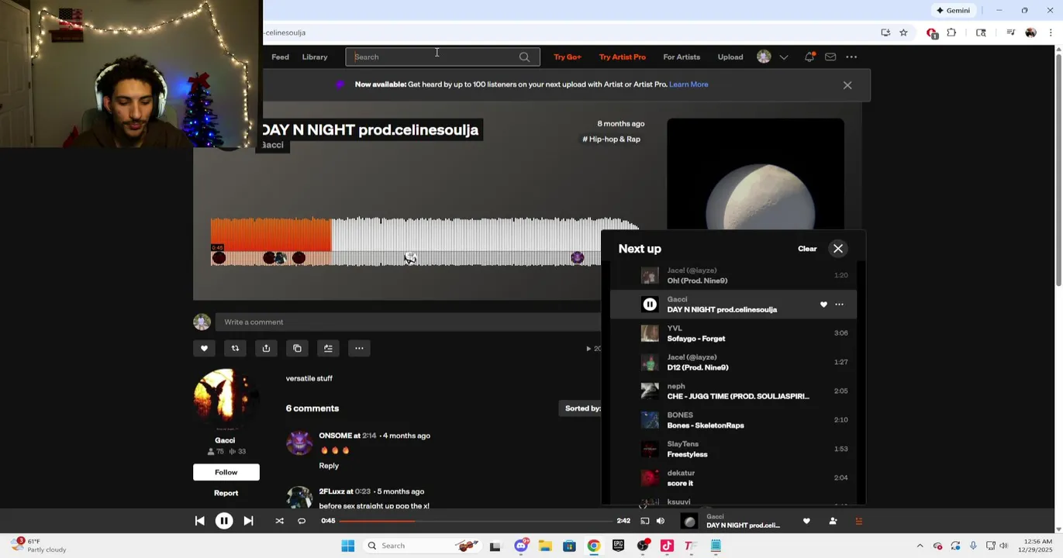This screenshot has width=1063, height=558.
Task: Open Try Artist Pro link
Action: [623, 57]
